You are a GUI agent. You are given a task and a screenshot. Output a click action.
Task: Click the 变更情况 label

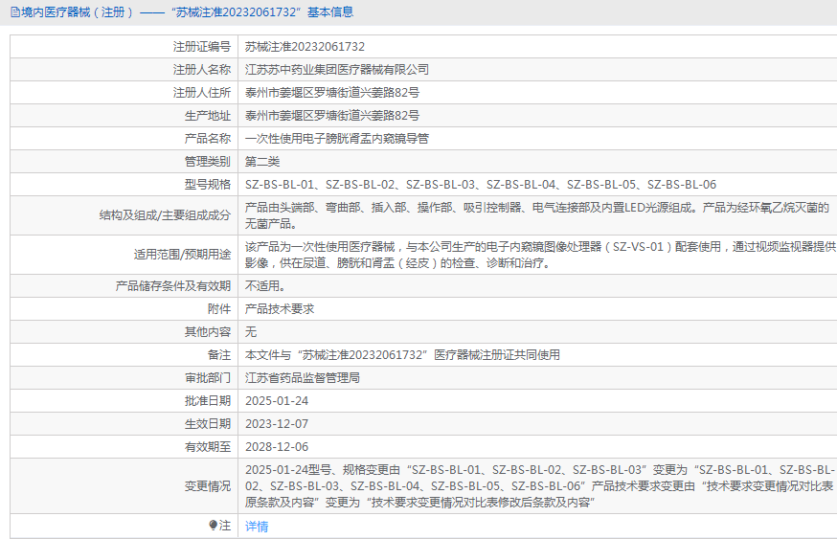tap(208, 486)
